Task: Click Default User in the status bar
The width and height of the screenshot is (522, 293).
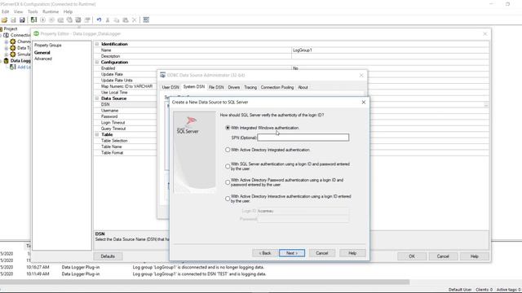Action: [460, 290]
